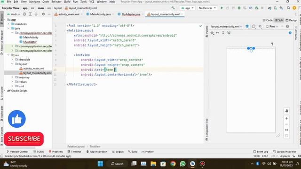This screenshot has width=301, height=169.
Task: Expand the mipmap folder
Action: point(12,77)
